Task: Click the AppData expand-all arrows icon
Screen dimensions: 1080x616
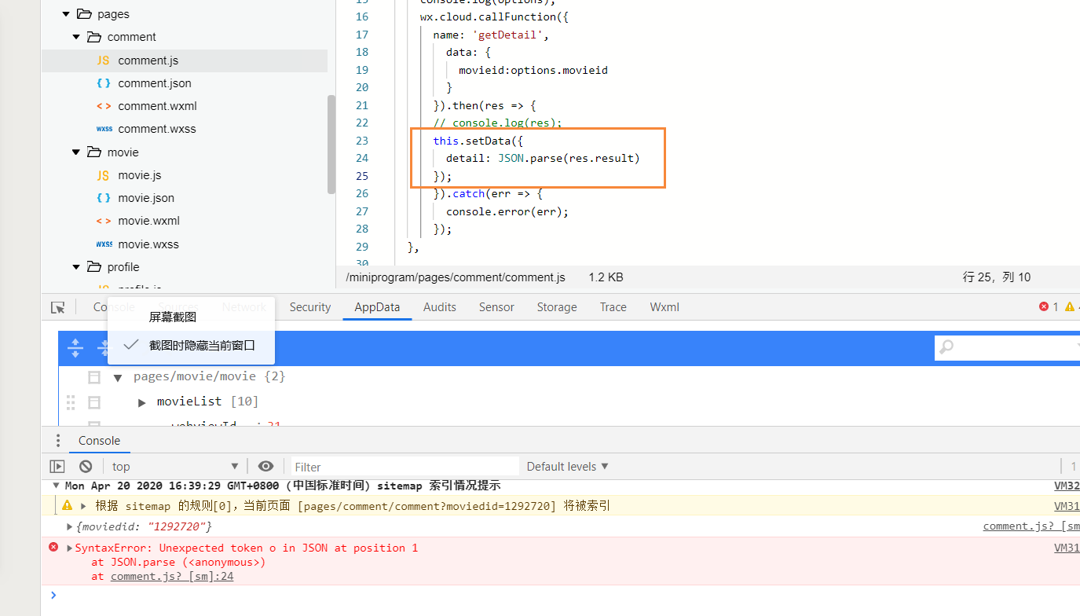Action: 75,347
